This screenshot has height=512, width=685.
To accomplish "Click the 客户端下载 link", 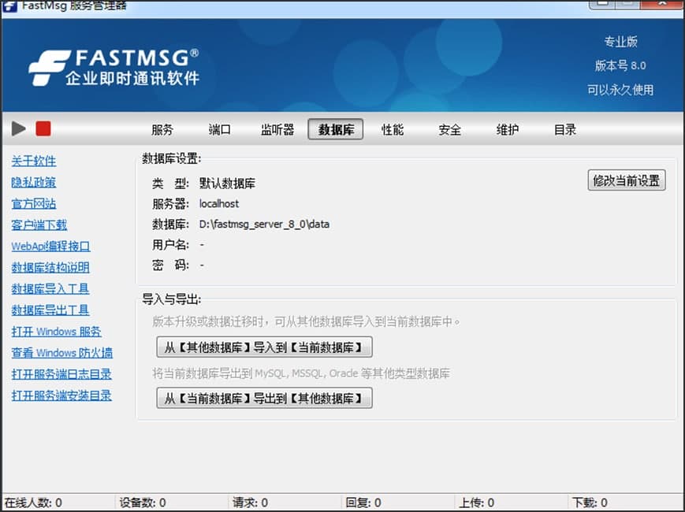I will click(39, 225).
